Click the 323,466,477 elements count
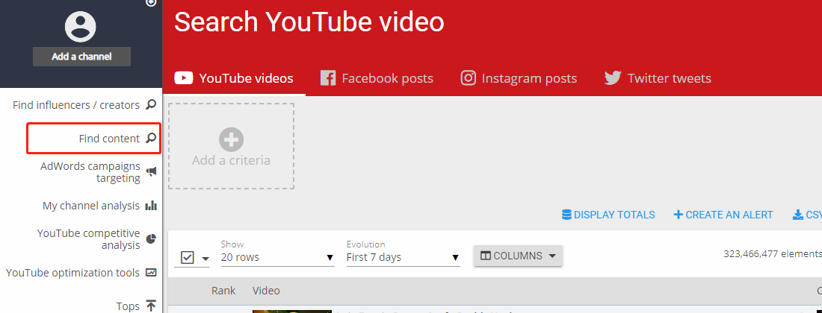 [x=773, y=254]
